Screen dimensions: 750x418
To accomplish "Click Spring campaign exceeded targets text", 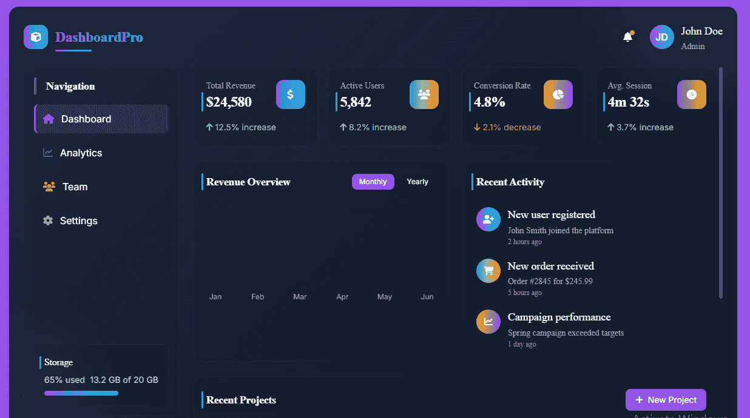I will click(x=566, y=333).
